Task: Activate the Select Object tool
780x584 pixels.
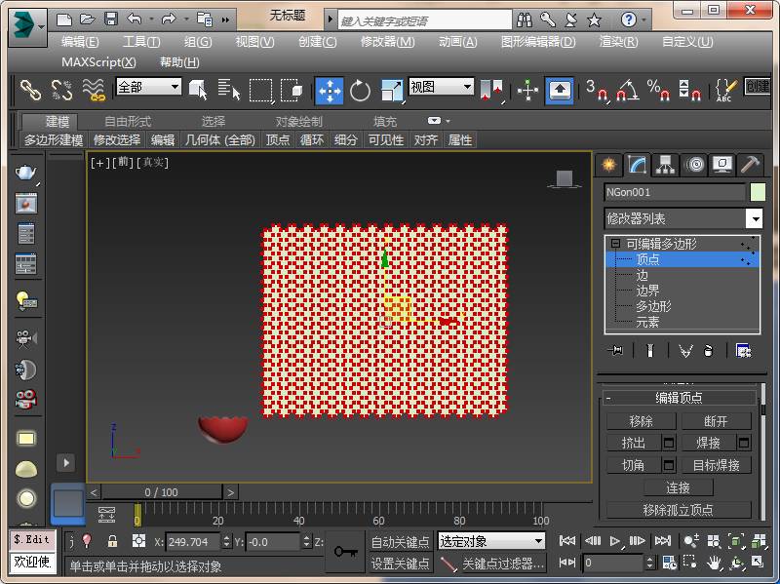Action: point(198,90)
